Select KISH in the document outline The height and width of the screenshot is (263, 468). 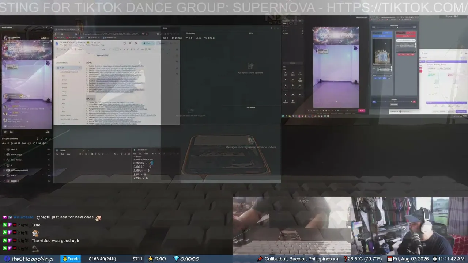click(63, 103)
